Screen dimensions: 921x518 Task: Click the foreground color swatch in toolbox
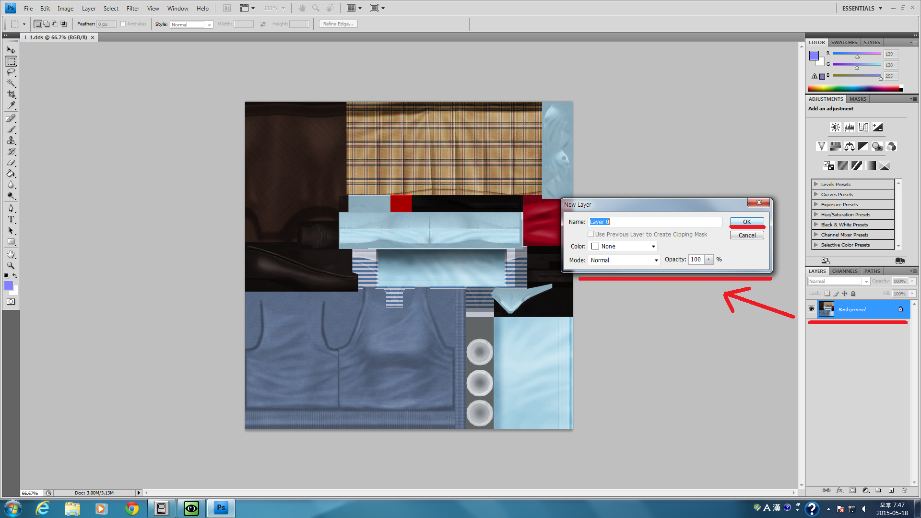pyautogui.click(x=9, y=285)
